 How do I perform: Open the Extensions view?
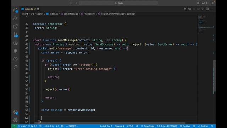point(15,27)
